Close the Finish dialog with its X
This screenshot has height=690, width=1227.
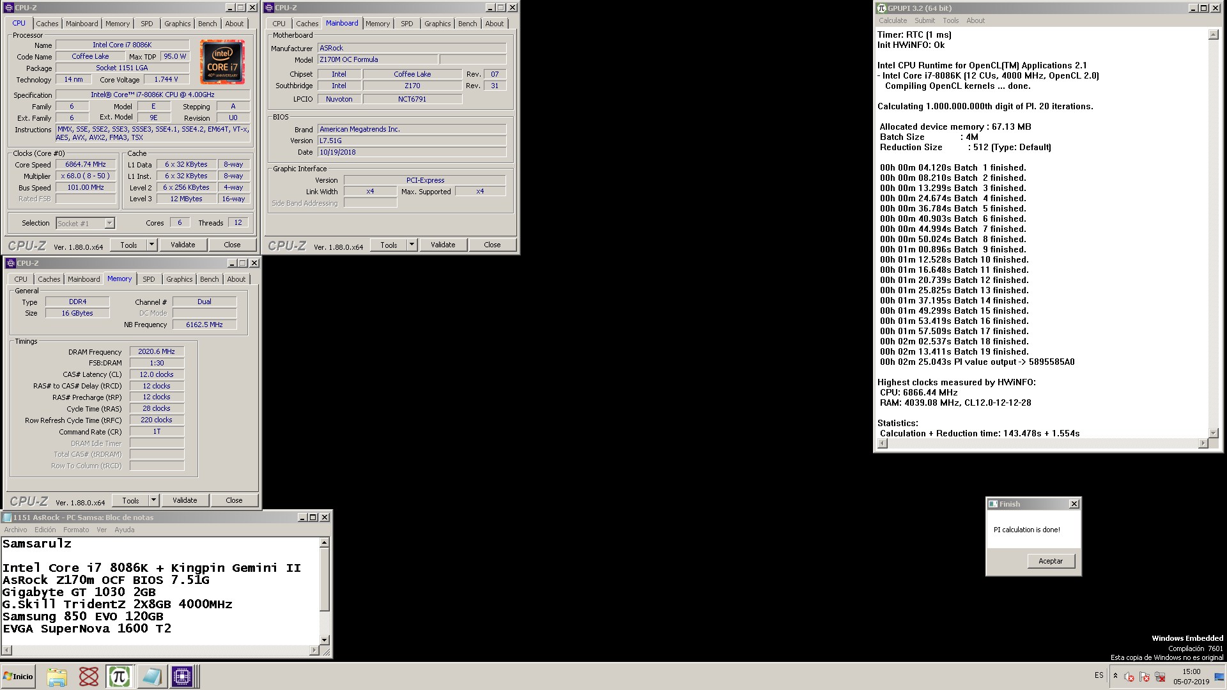(x=1074, y=504)
